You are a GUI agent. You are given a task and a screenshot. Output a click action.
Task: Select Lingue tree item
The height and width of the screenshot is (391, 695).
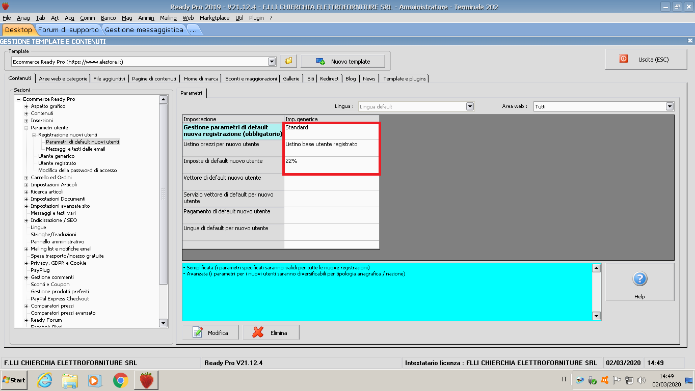pos(38,228)
